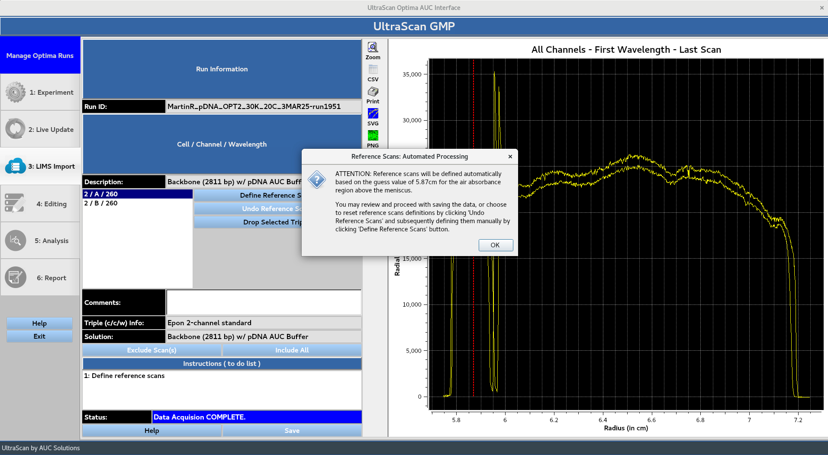Click inside the Comments field
Screen dimensions: 828x455
click(264, 302)
